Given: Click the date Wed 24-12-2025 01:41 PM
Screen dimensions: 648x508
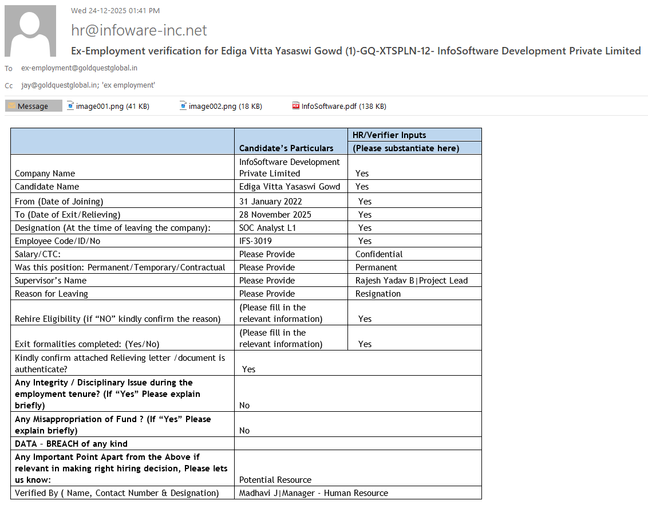Looking at the screenshot, I should [115, 10].
